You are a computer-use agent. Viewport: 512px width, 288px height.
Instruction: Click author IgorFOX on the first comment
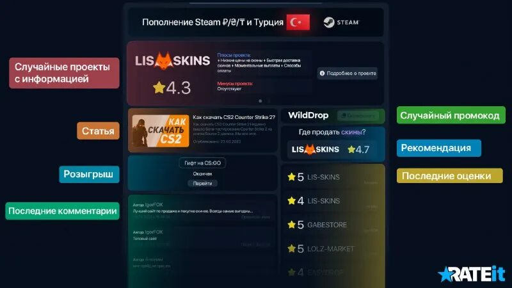click(x=154, y=205)
